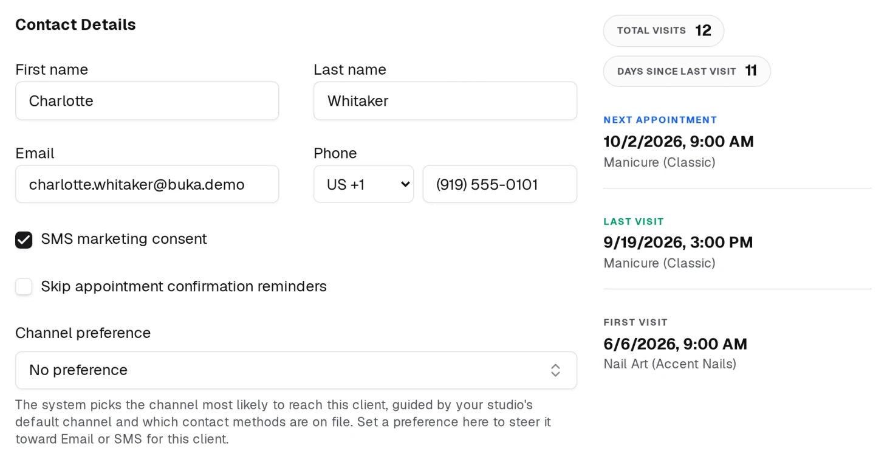Open the US +1 country code dropdown
The width and height of the screenshot is (887, 462).
click(x=363, y=184)
